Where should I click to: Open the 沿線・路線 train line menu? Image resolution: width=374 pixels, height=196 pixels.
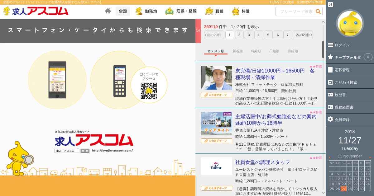pos(181,11)
